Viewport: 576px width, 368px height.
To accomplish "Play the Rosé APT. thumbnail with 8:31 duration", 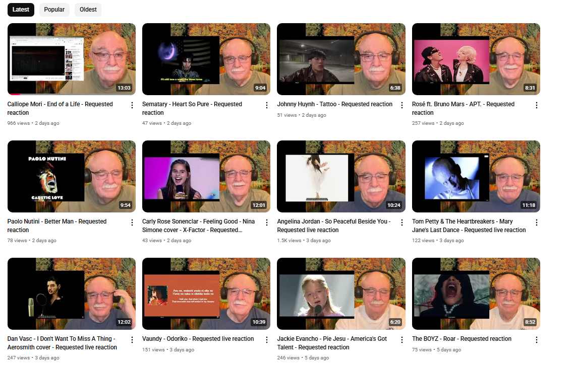I will [476, 59].
